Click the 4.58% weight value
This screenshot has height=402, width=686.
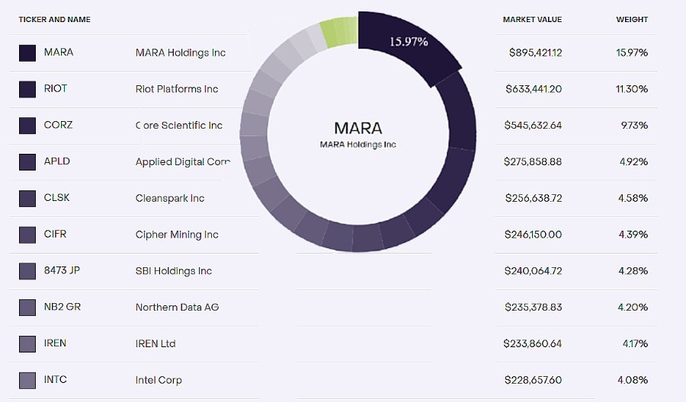coord(633,199)
